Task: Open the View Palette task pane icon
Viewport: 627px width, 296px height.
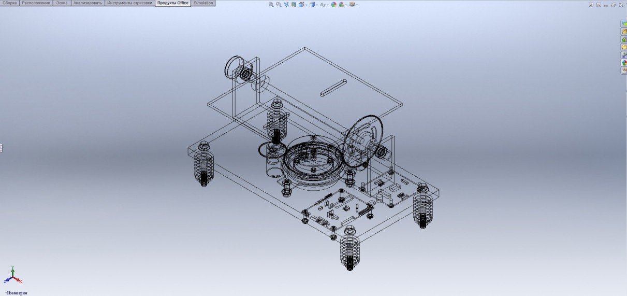Action: [x=624, y=55]
